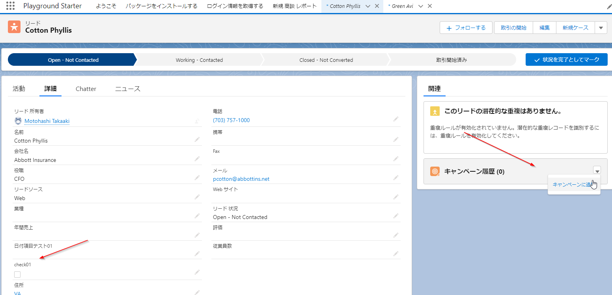
Task: Select the Working - Contacted path stage
Action: pos(199,60)
